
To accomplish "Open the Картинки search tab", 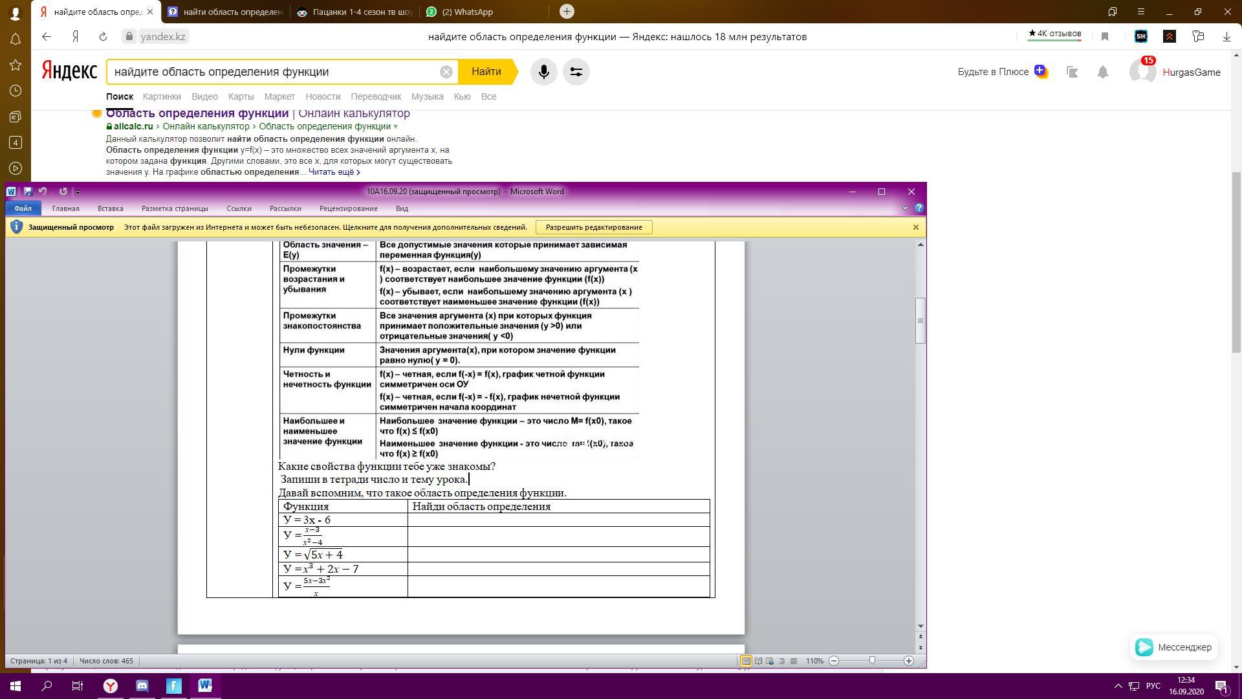I will (162, 96).
